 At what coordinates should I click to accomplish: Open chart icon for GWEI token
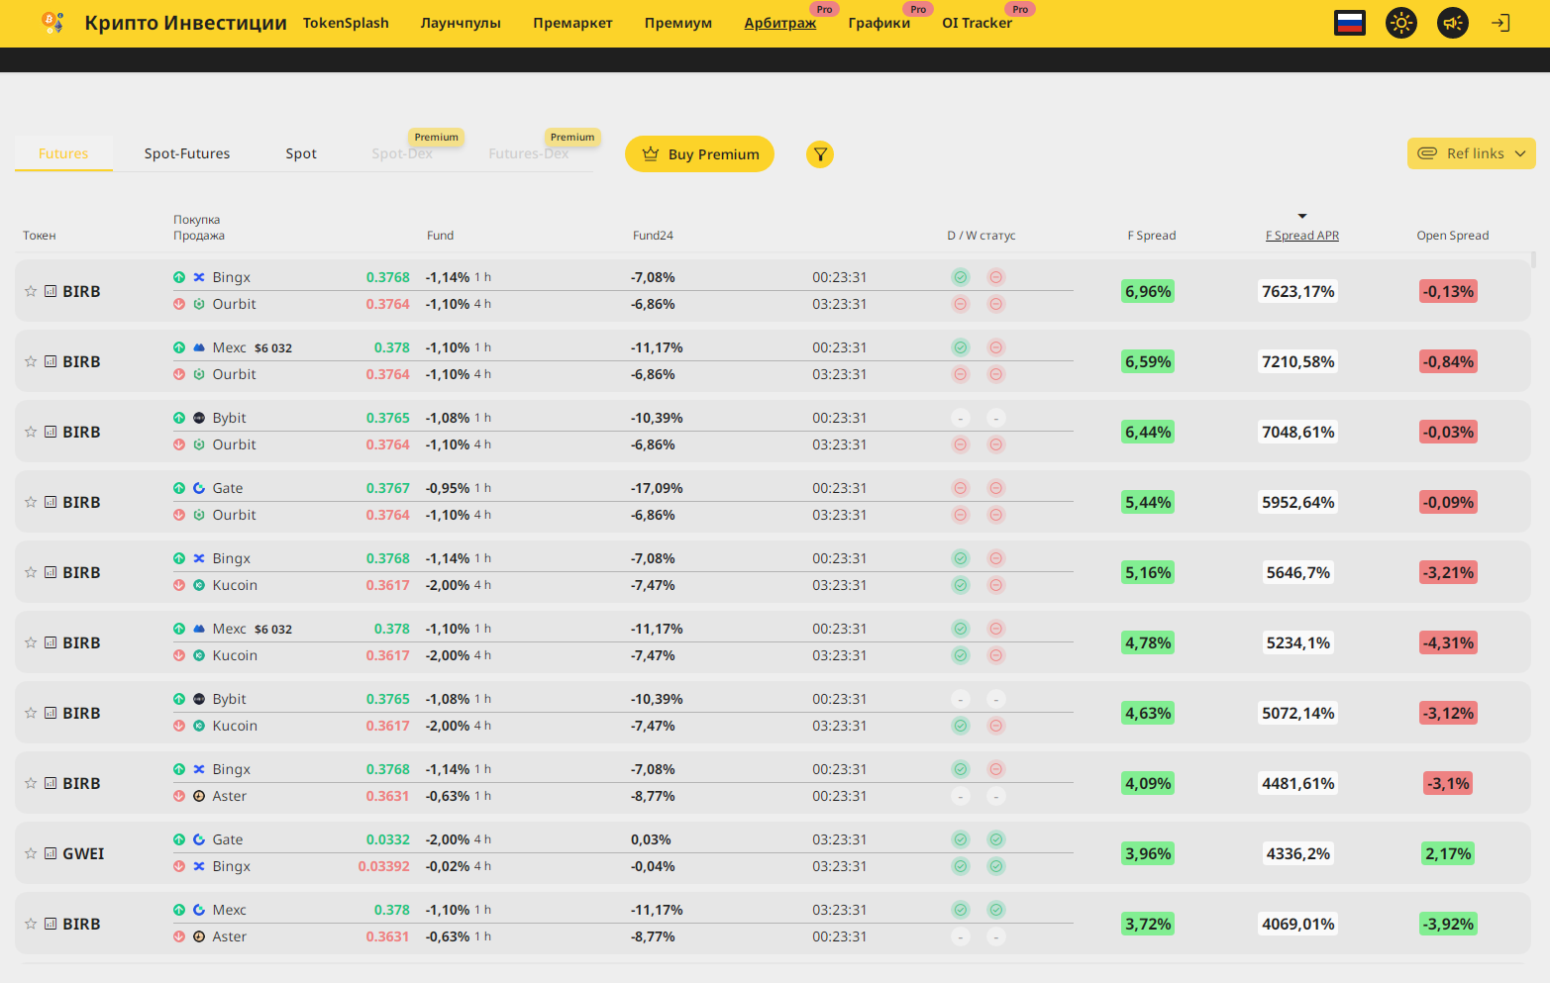coord(51,853)
